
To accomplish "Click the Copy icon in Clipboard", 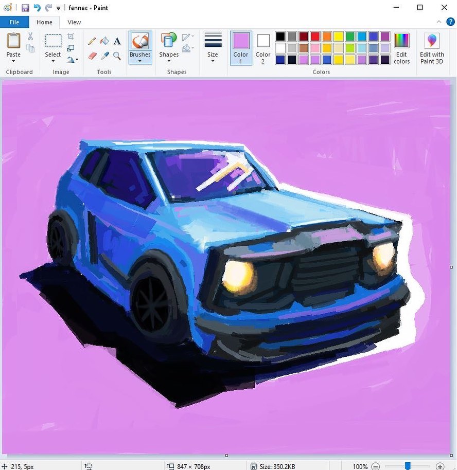I will pos(30,48).
